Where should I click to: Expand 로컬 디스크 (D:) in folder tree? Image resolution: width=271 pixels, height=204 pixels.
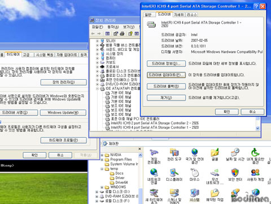(x=97, y=192)
